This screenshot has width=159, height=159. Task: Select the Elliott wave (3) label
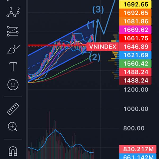[x=98, y=10]
